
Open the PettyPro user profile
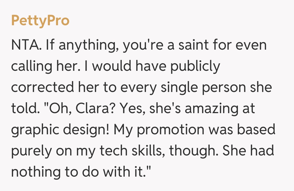tap(40, 21)
